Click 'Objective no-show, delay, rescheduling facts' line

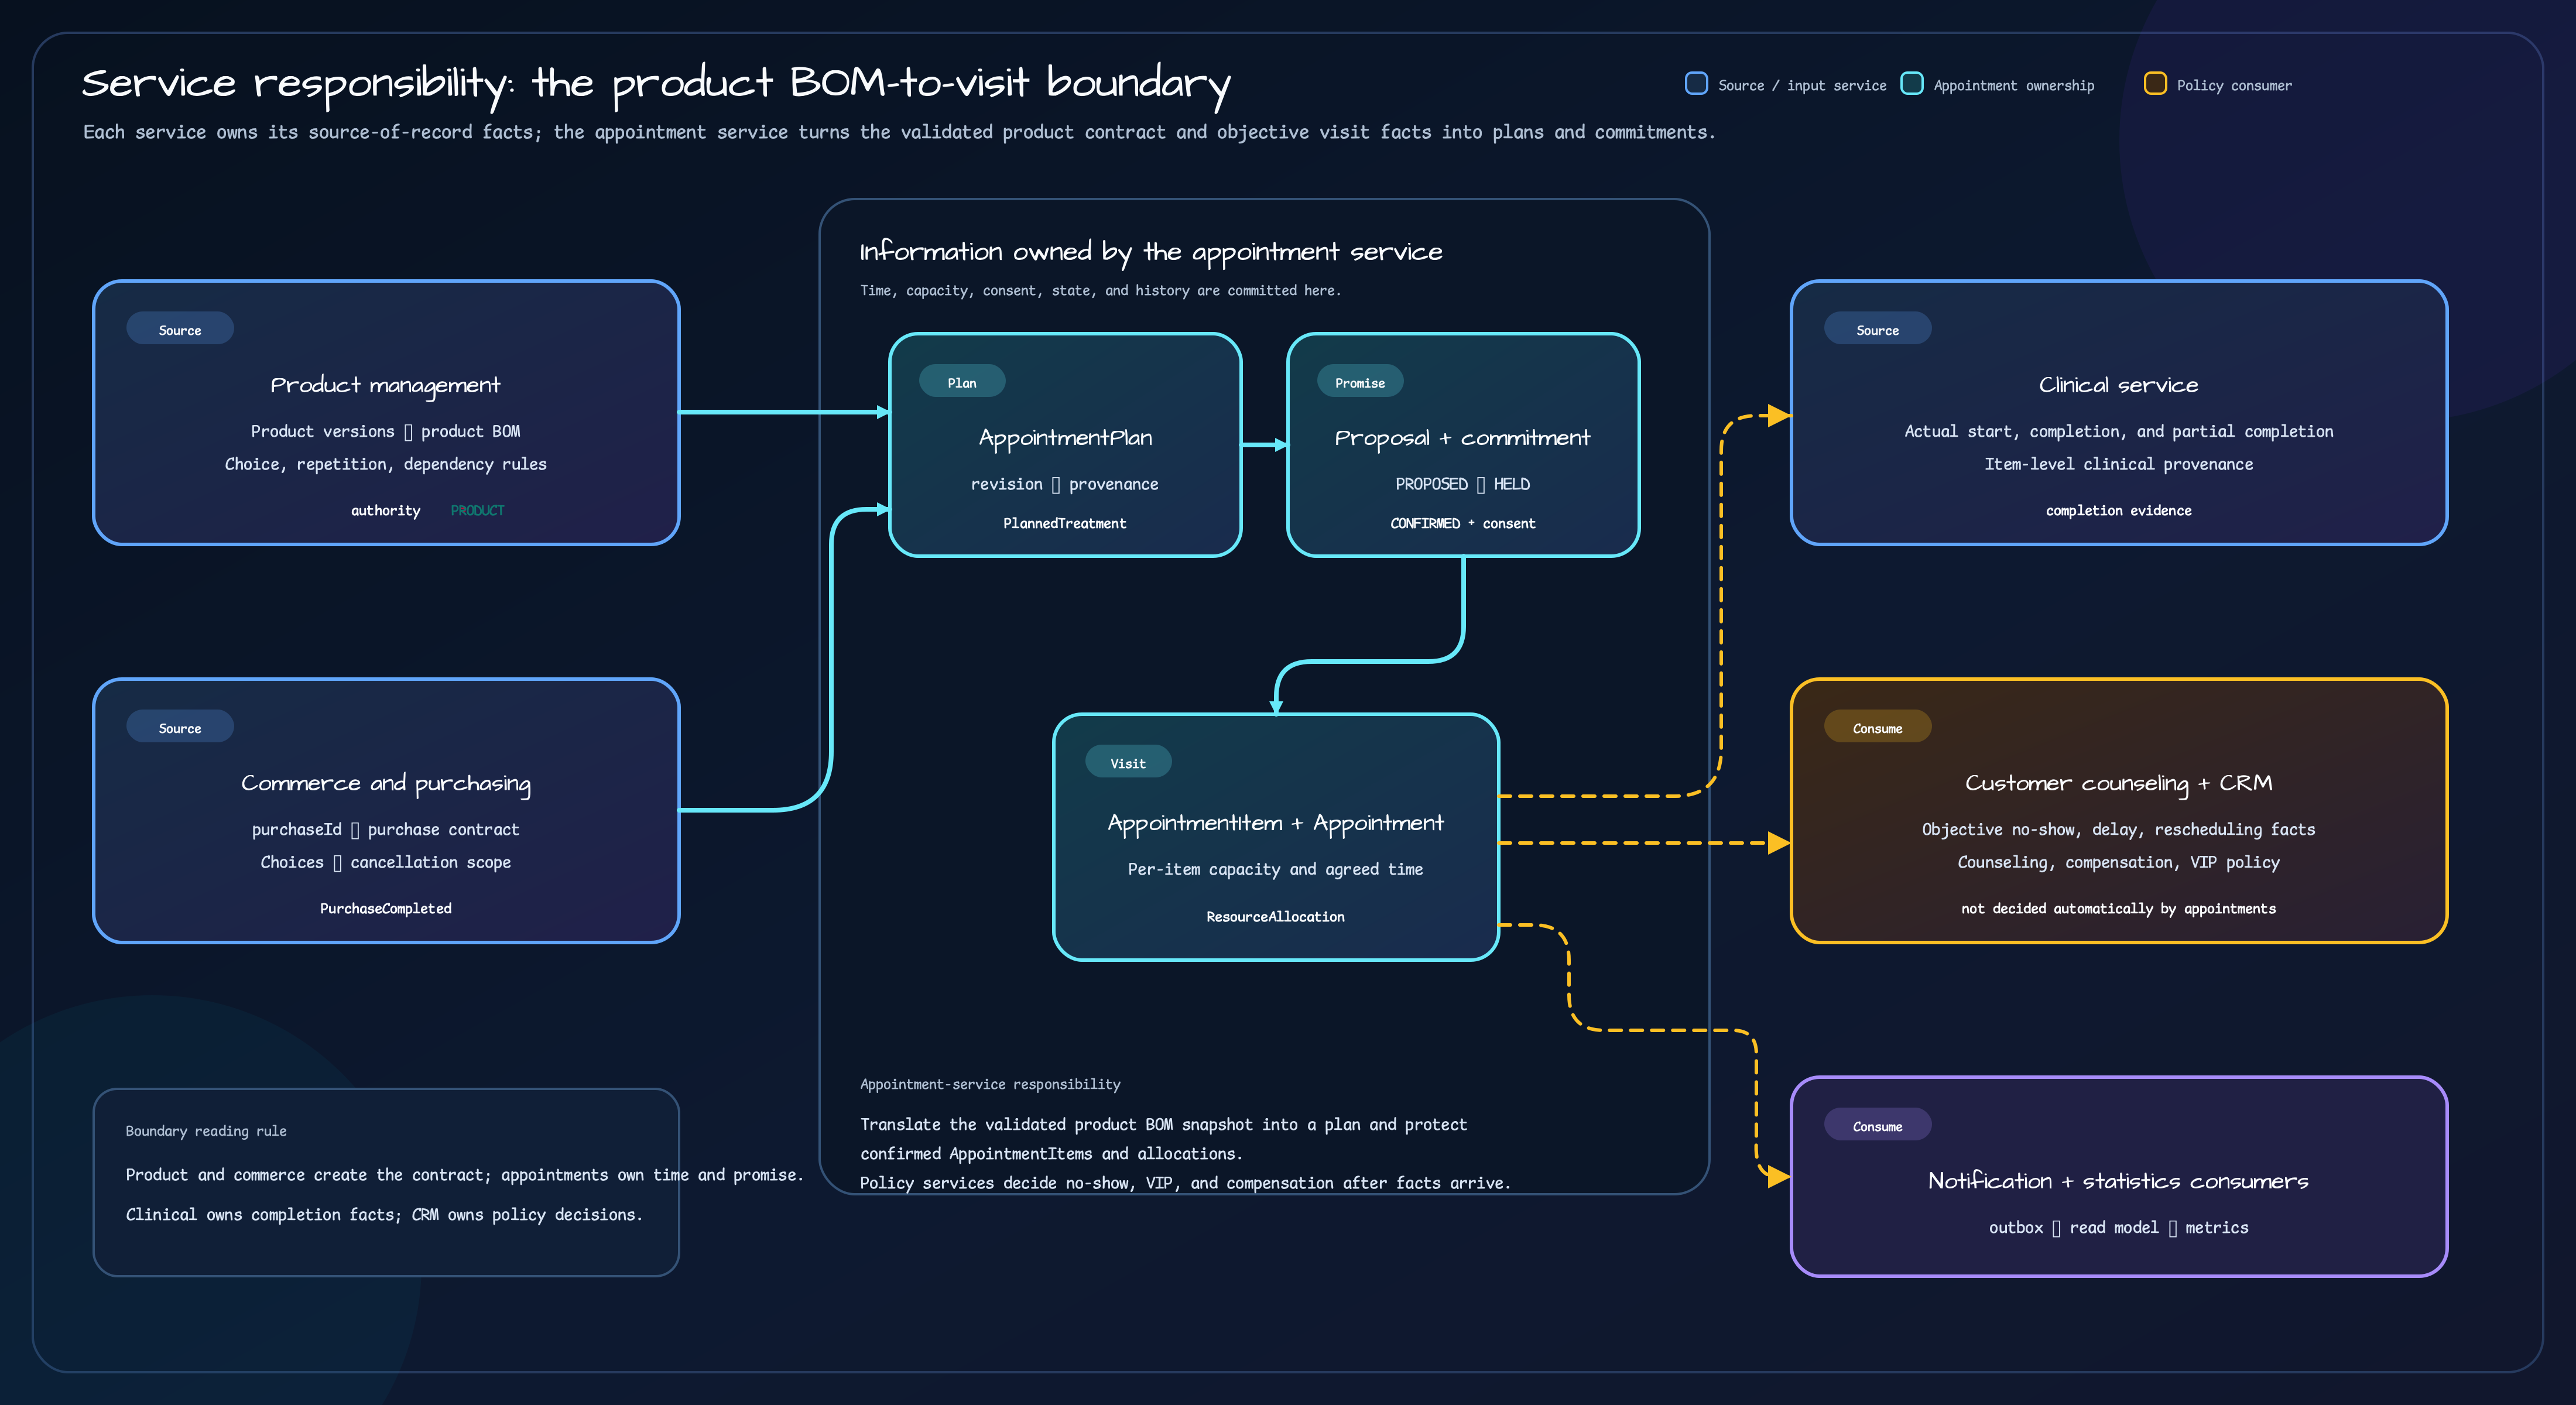(2118, 829)
